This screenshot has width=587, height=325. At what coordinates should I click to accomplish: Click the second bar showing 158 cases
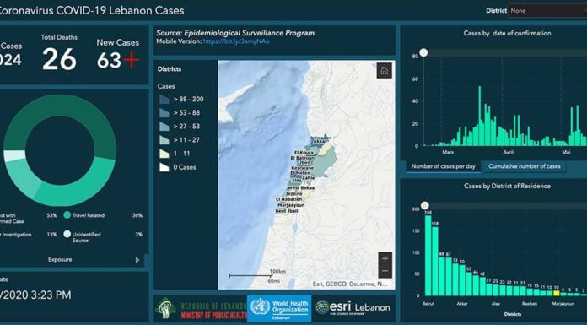pyautogui.click(x=435, y=262)
